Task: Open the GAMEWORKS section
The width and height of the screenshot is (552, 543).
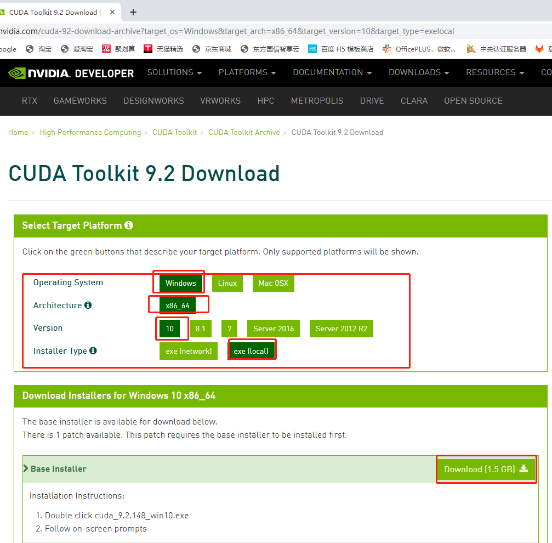Action: coord(80,101)
